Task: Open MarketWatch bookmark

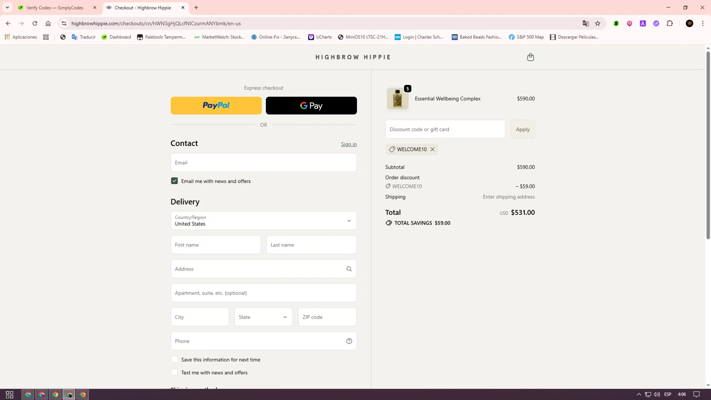Action: tap(219, 37)
